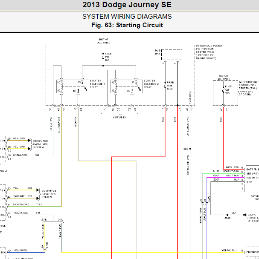Click the Starter Solenoid 2 Relay symbol
259x259 pixels.
pyautogui.click(x=127, y=86)
